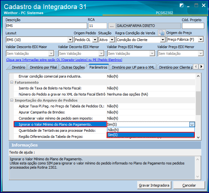Open the Situação Ativo dropdown
Screen dimensions: 209x193
tap(112, 40)
